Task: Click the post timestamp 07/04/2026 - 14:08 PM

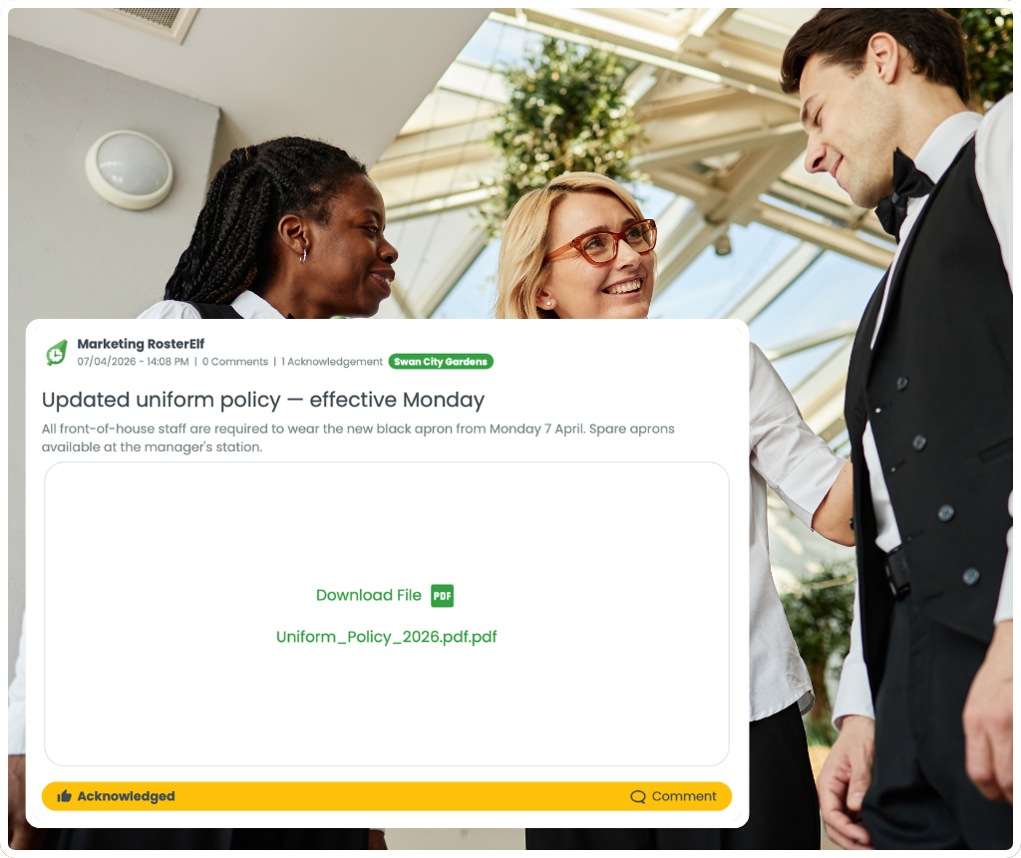Action: [x=133, y=362]
